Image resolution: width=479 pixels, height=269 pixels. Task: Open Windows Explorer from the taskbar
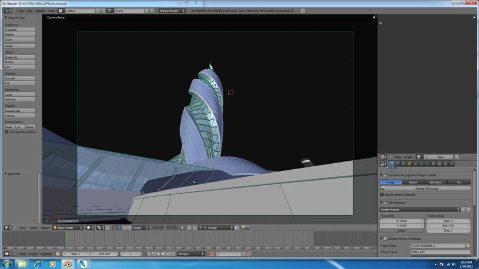(22, 264)
